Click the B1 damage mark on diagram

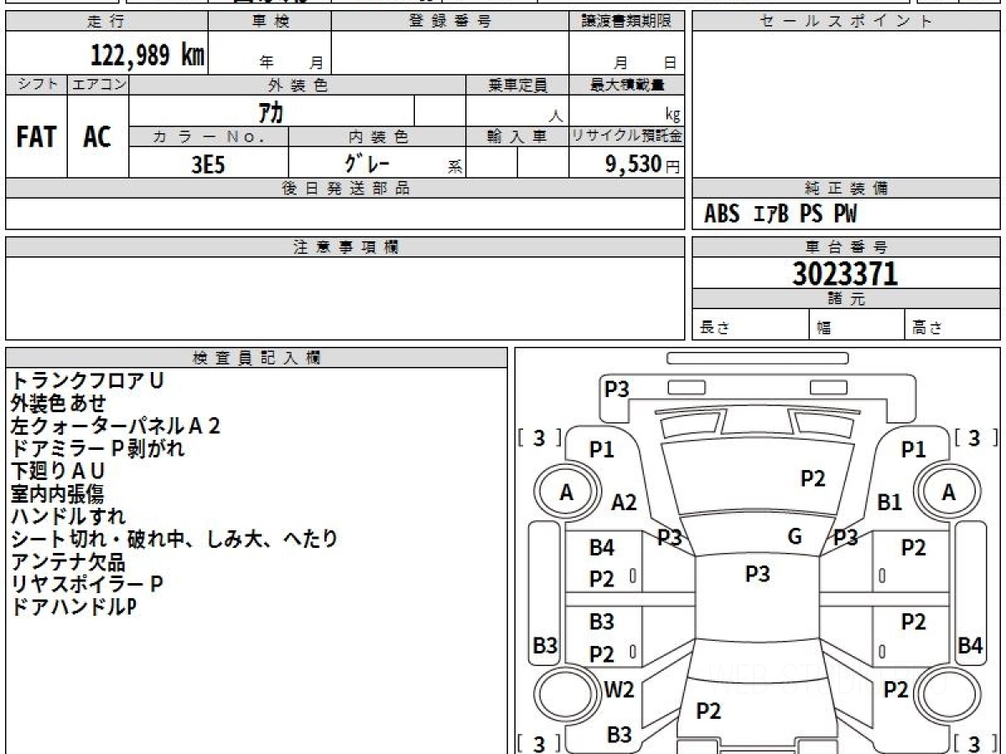click(889, 503)
